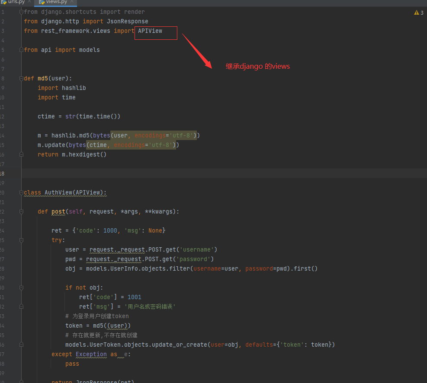
Task: Click the 'pass' statement
Action: point(72,364)
